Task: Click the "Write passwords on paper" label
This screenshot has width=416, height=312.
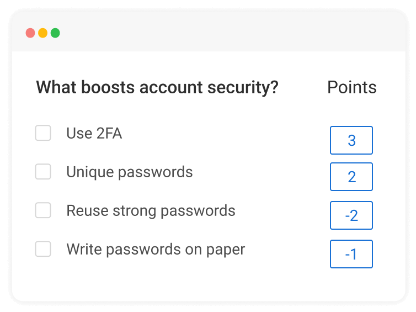Action: tap(156, 249)
